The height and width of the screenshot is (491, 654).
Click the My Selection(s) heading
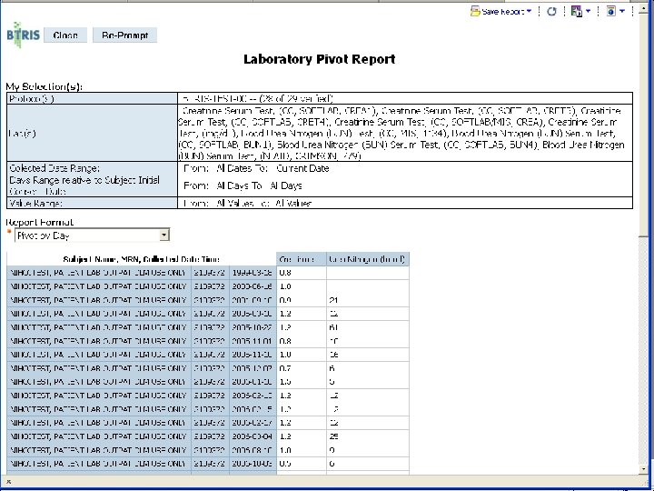pos(45,87)
